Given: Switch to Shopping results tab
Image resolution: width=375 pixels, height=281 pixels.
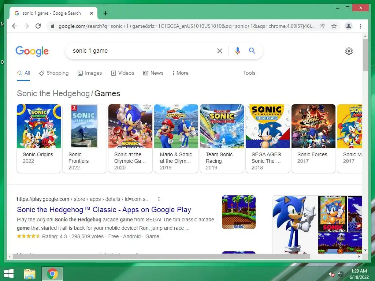Looking at the screenshot, I should pyautogui.click(x=54, y=73).
